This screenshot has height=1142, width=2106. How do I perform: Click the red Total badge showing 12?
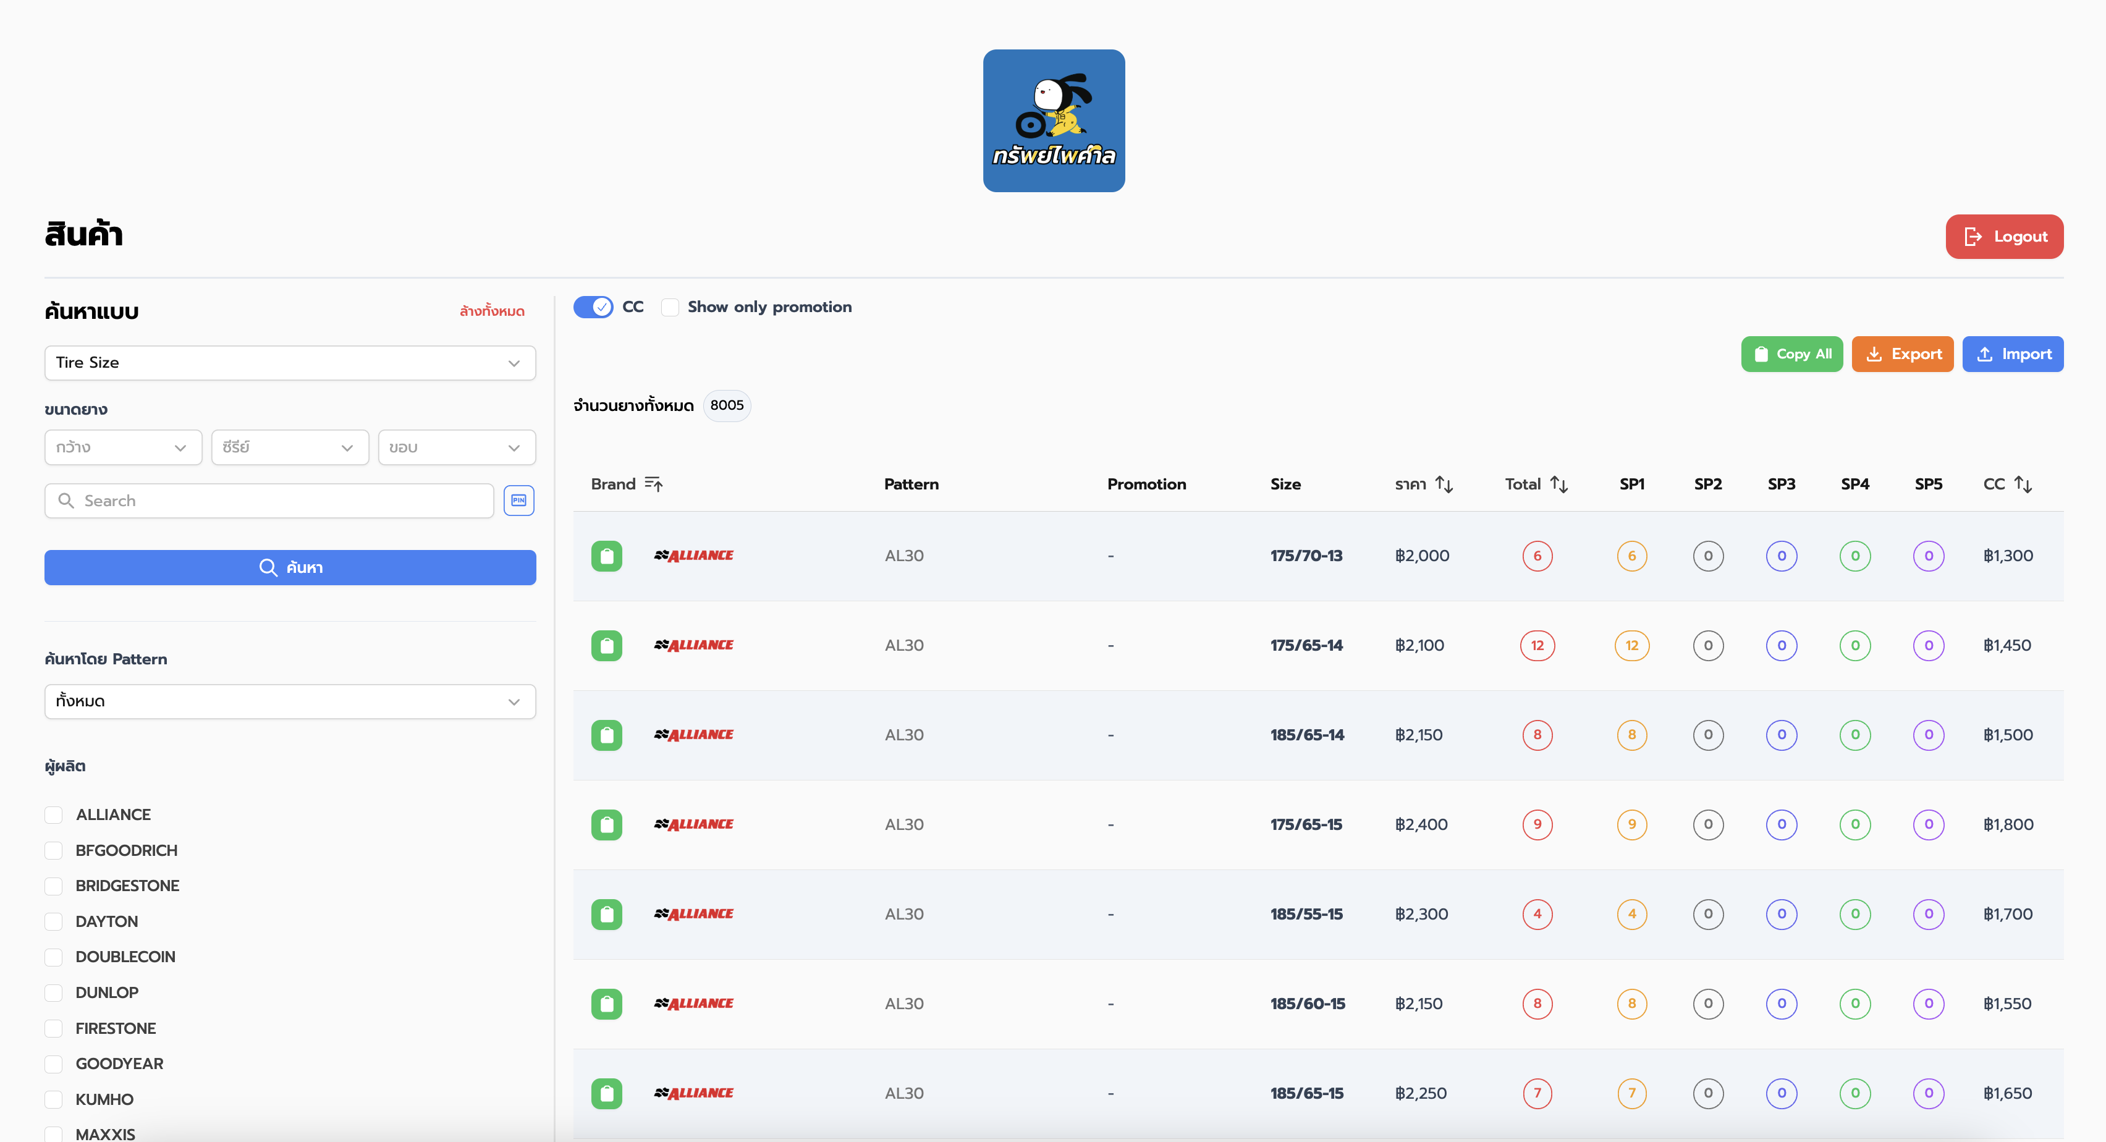[x=1537, y=645]
